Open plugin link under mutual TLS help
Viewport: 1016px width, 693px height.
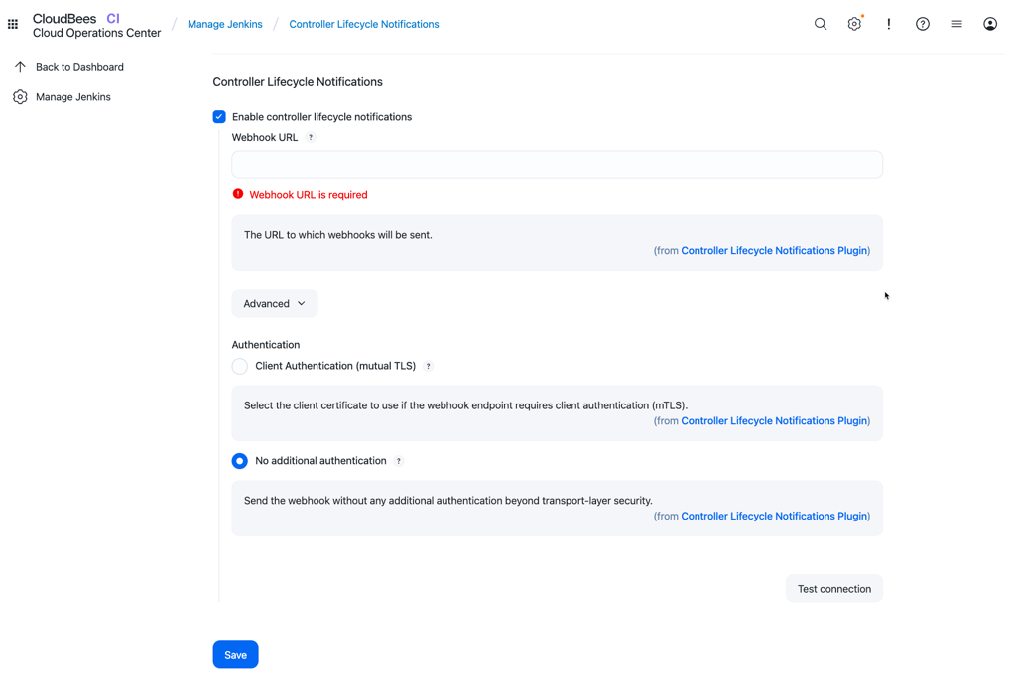coord(774,421)
